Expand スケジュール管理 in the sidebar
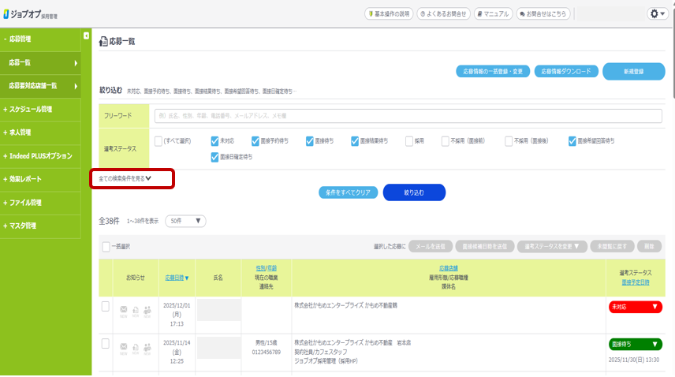Image resolution: width=675 pixels, height=377 pixels. click(46, 110)
